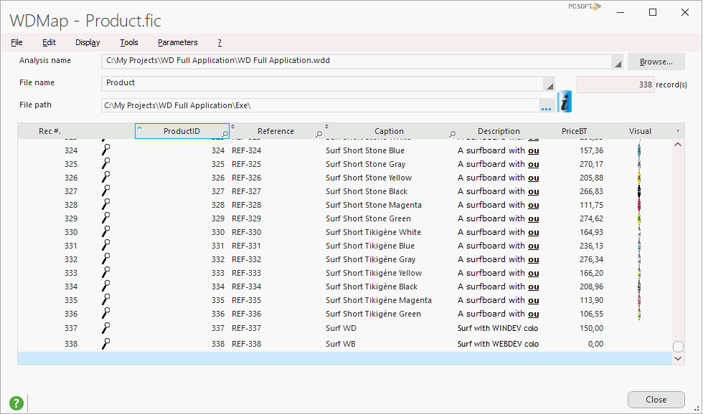
Task: Click the green help question mark icon
Action: click(16, 403)
